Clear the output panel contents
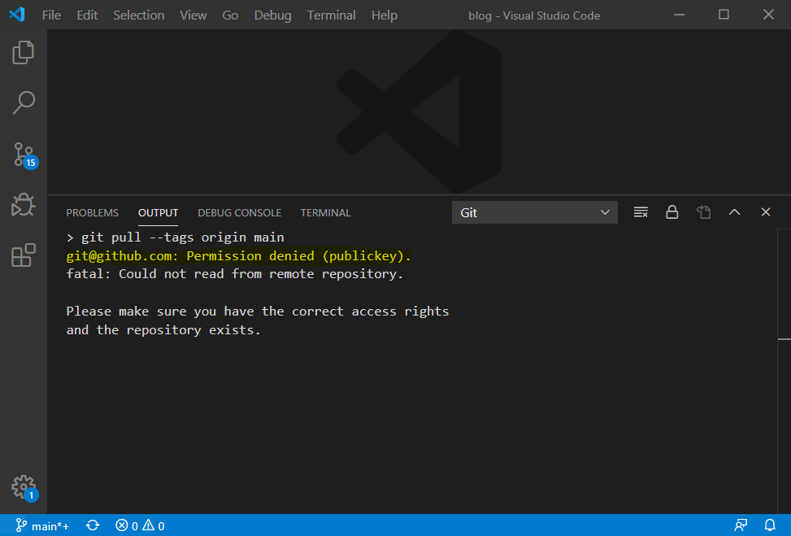791x536 pixels. pyautogui.click(x=641, y=212)
